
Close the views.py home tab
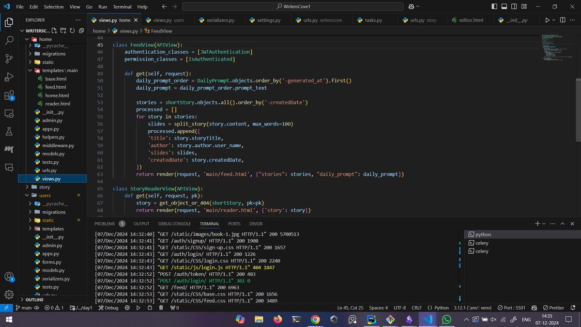(136, 20)
